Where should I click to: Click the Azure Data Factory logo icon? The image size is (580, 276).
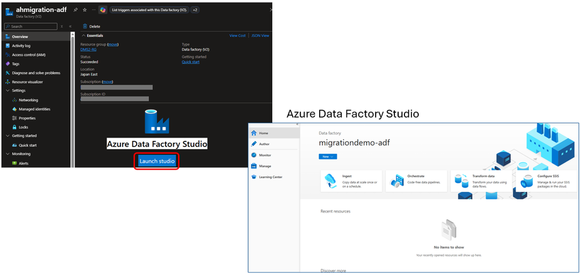tap(157, 121)
